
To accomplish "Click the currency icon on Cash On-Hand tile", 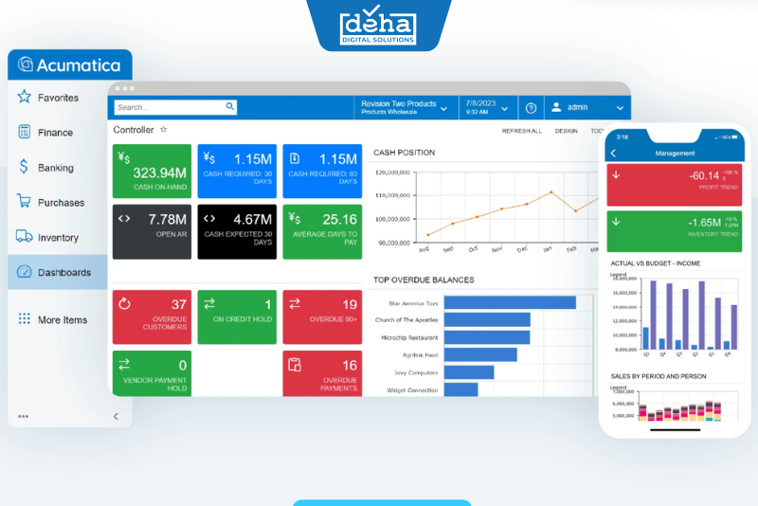I will [x=124, y=157].
